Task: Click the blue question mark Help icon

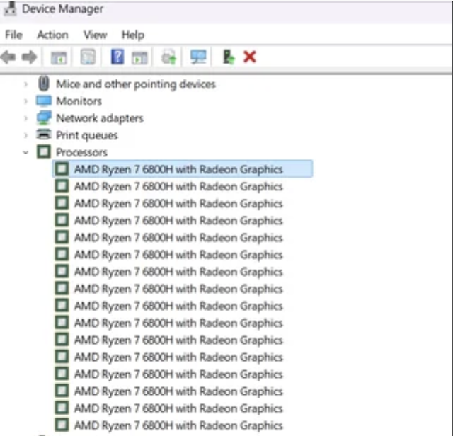Action: pos(117,57)
